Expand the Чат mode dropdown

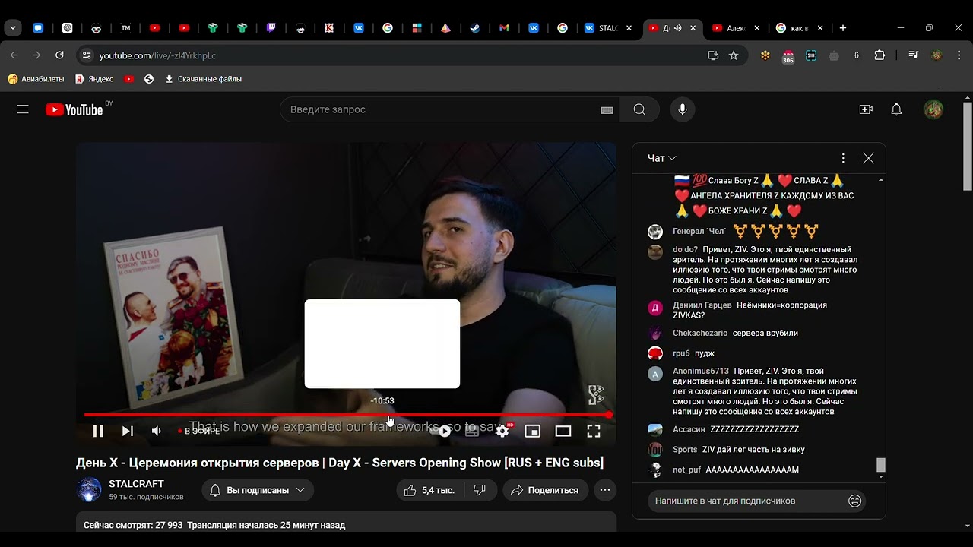coord(662,158)
